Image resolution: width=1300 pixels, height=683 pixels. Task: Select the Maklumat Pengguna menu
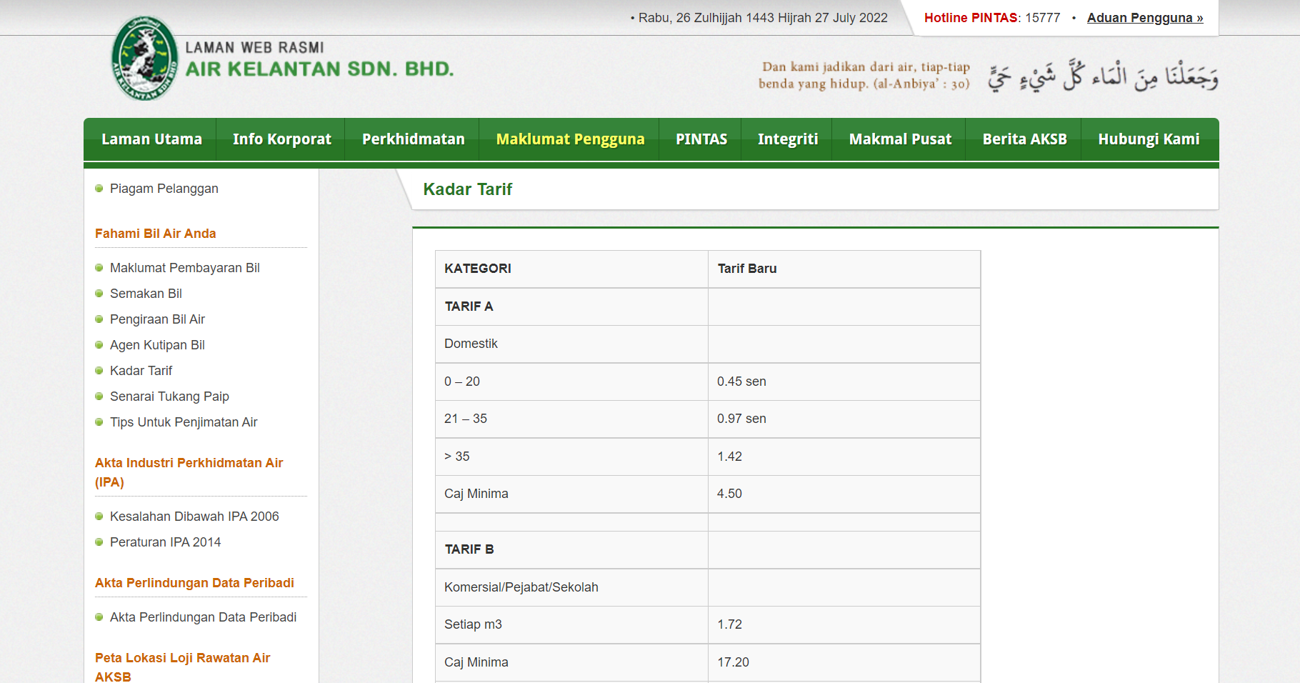(x=570, y=139)
